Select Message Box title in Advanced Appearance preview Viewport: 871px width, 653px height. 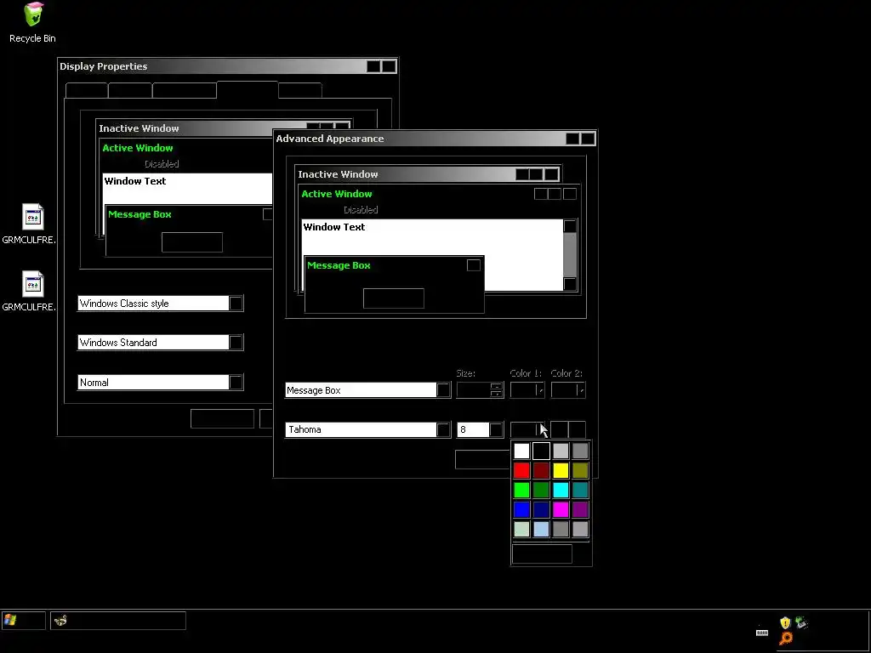[x=339, y=265]
